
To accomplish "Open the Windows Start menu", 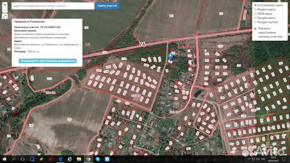I will tap(5, 159).
